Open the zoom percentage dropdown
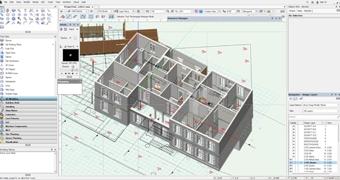 [x=186, y=11]
